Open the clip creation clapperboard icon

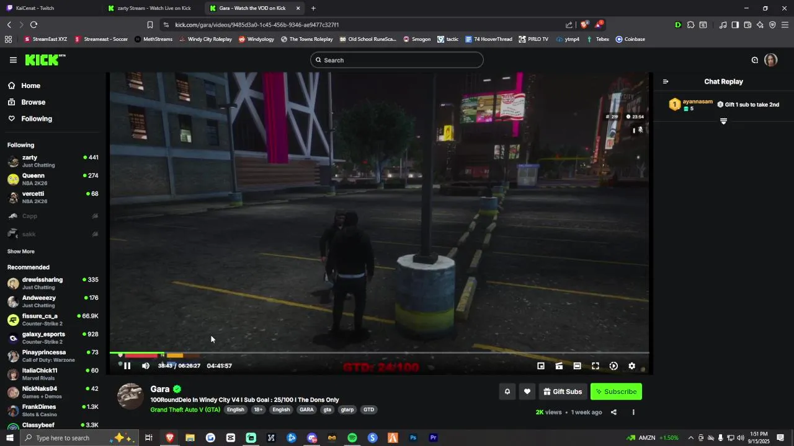(559, 366)
